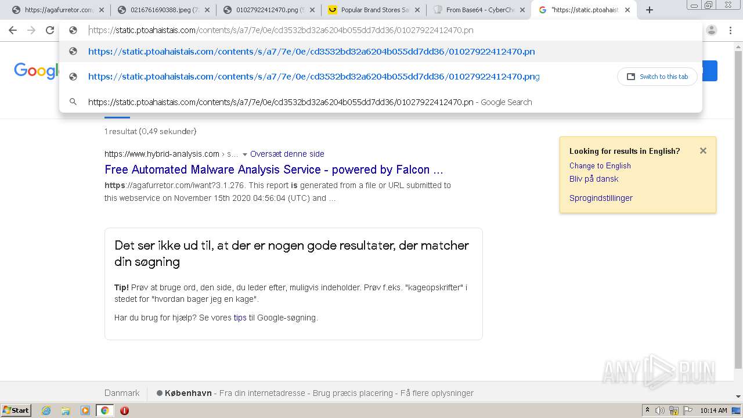Open the media player taskbar icon
743x418 pixels.
coord(85,410)
